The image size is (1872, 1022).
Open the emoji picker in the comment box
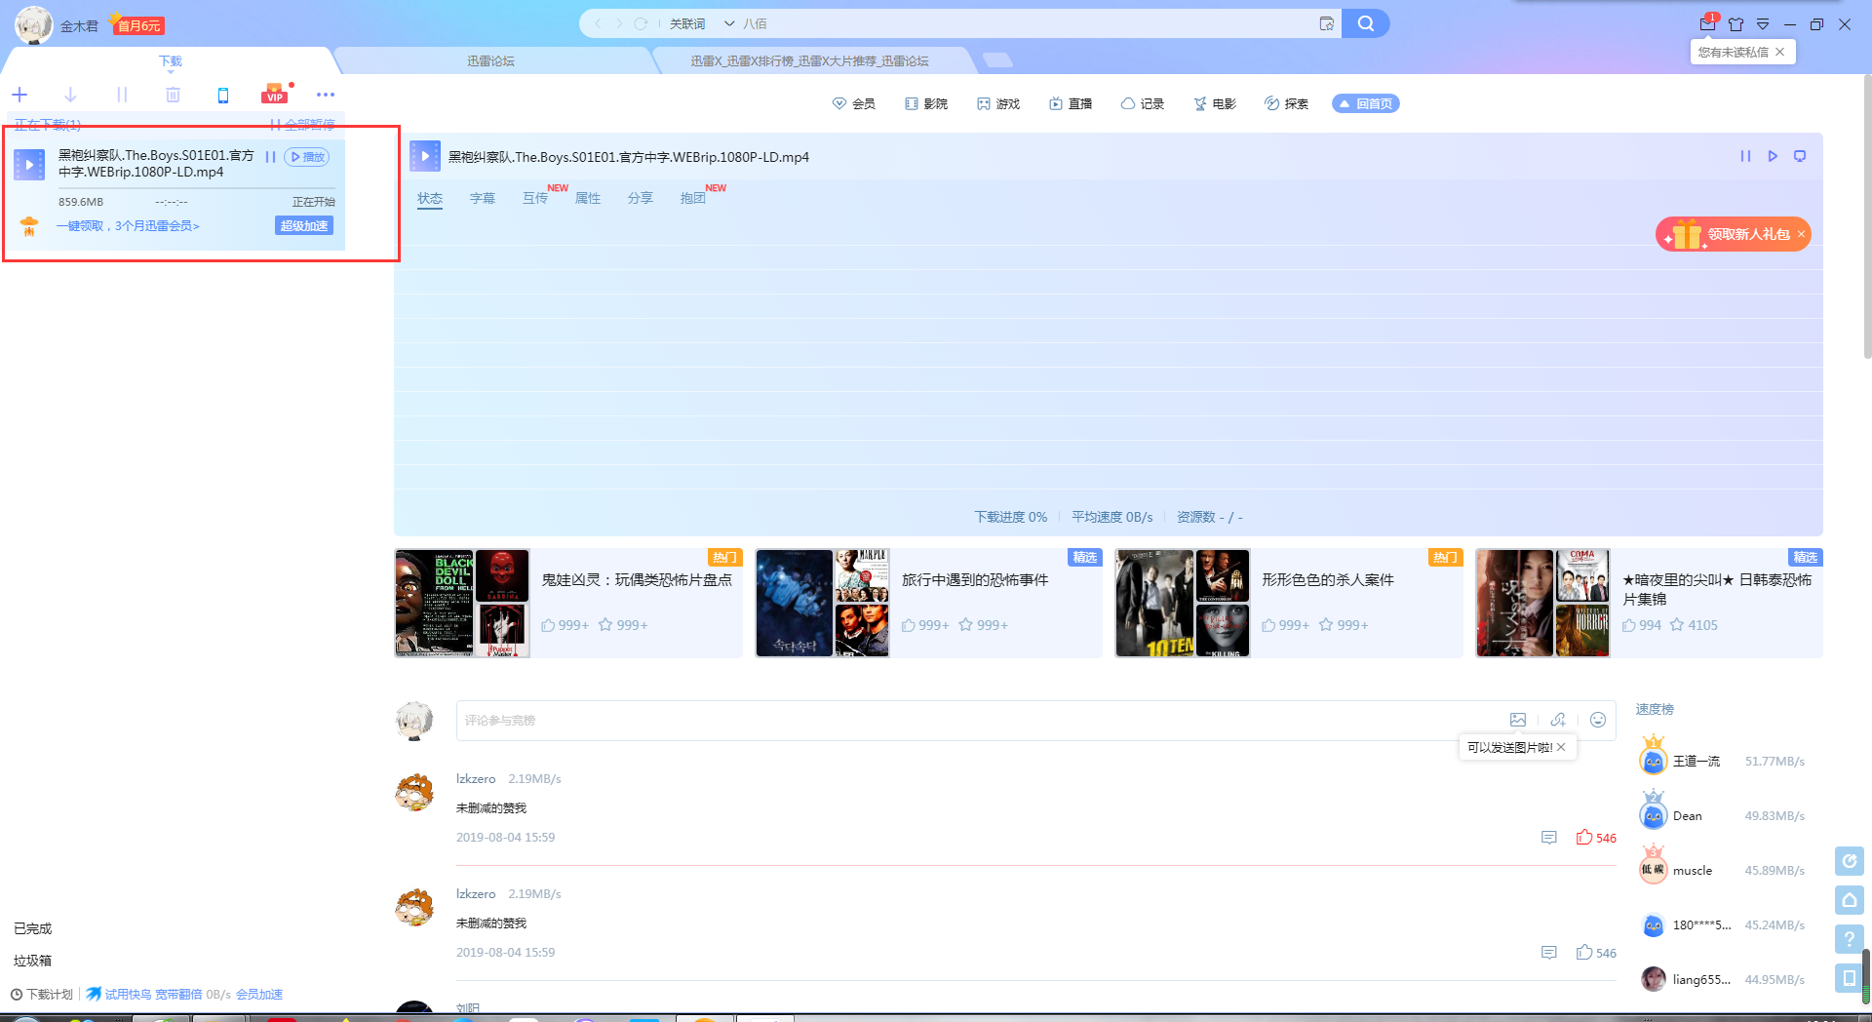(1598, 720)
